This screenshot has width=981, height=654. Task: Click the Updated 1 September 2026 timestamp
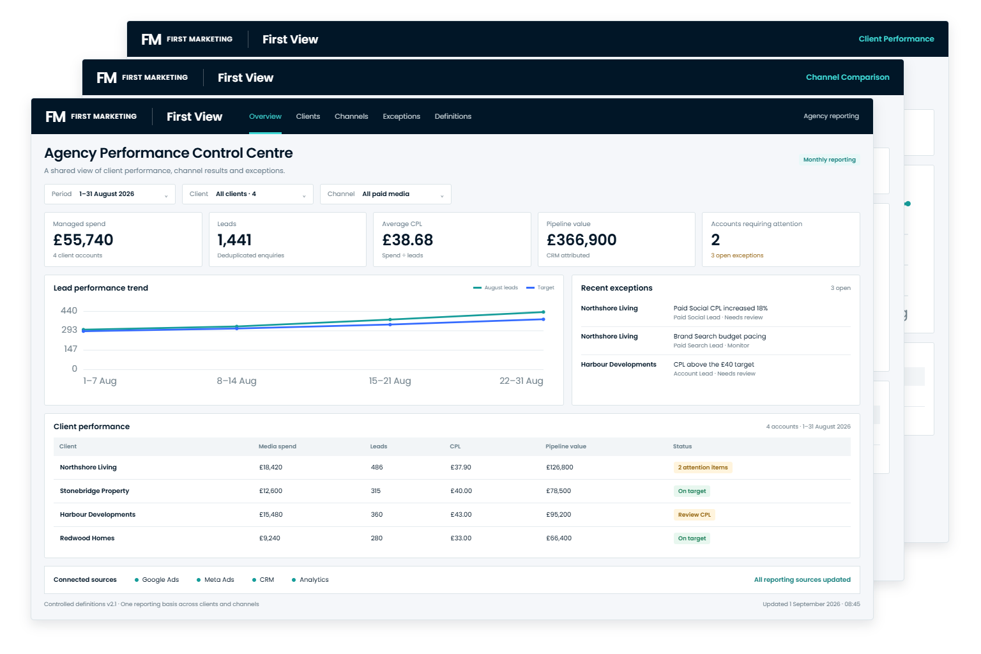coord(811,604)
